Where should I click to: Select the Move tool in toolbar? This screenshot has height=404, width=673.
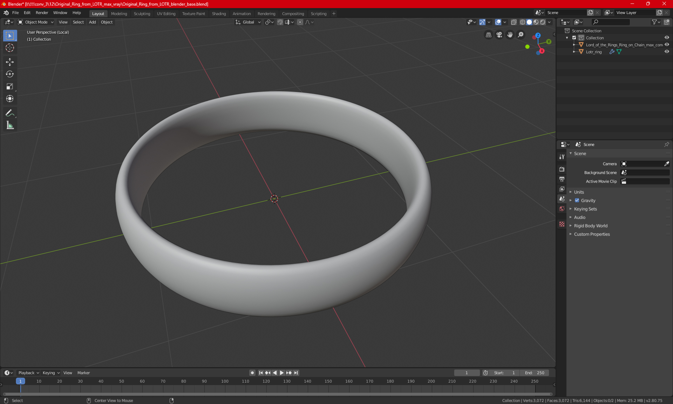click(9, 61)
